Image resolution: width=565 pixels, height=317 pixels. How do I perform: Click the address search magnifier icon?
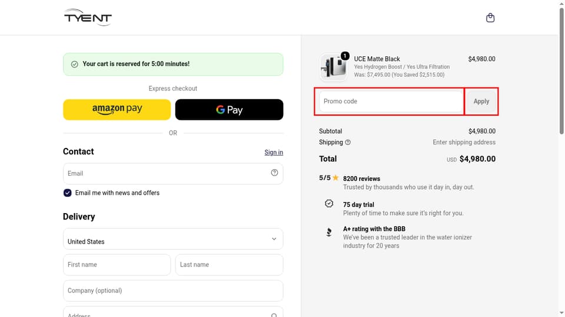click(274, 315)
